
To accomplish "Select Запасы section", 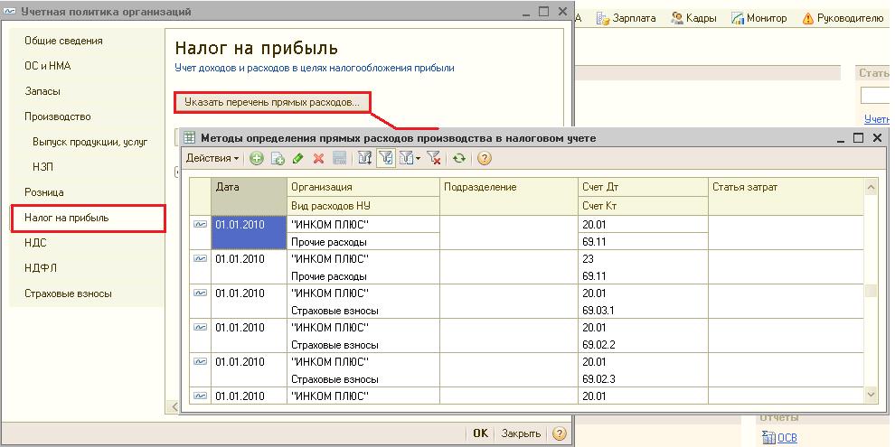I will coord(42,91).
